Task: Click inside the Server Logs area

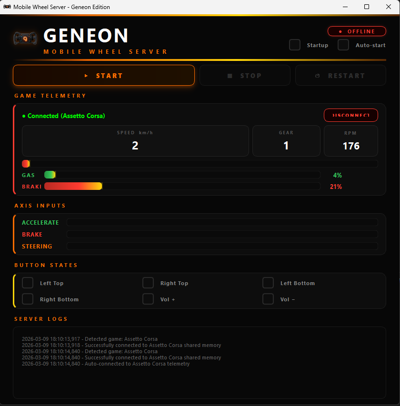Action: (x=200, y=366)
